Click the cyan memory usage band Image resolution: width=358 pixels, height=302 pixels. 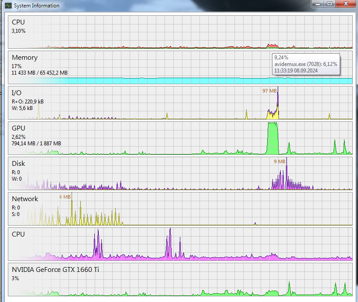click(x=180, y=81)
